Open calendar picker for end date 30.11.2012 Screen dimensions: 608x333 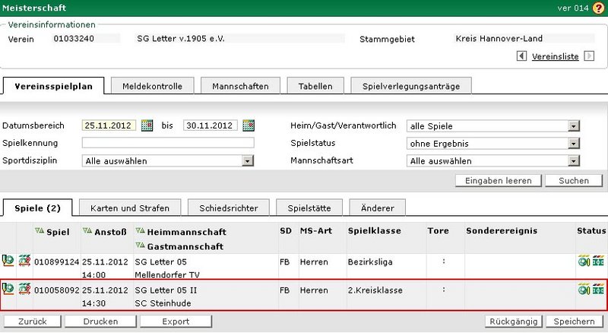[248, 125]
